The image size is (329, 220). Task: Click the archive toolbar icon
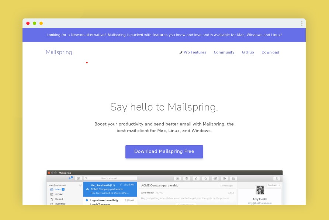177,178
